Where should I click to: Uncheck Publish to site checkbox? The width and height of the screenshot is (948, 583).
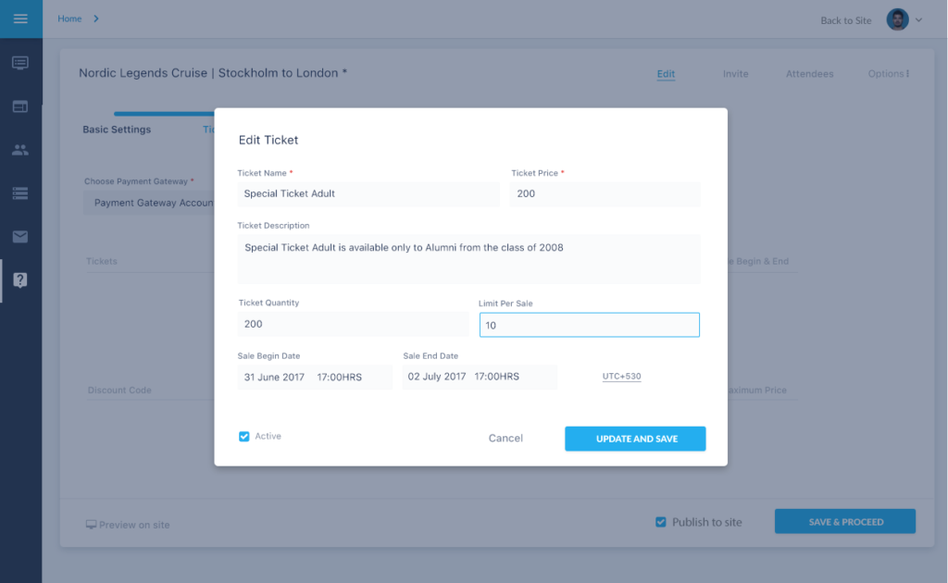click(x=661, y=522)
